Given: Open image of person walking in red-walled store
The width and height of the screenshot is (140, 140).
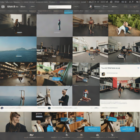Looking at the screenshot, I should point(120,88).
